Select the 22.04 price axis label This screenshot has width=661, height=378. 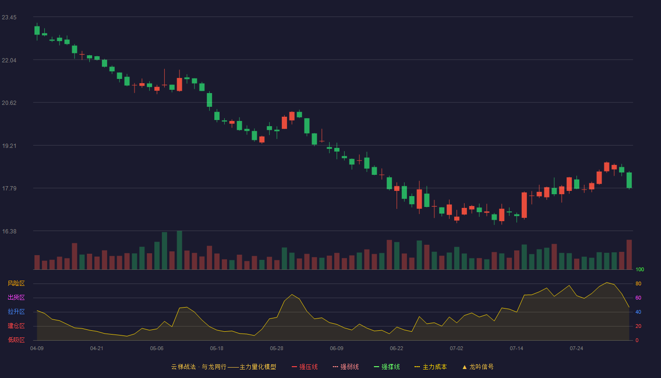tap(9, 60)
